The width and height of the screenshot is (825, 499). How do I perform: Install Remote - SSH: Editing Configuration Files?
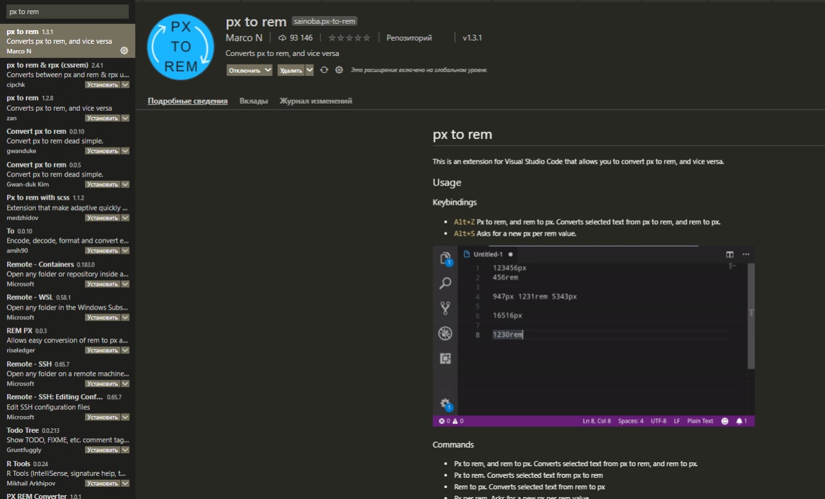[102, 417]
